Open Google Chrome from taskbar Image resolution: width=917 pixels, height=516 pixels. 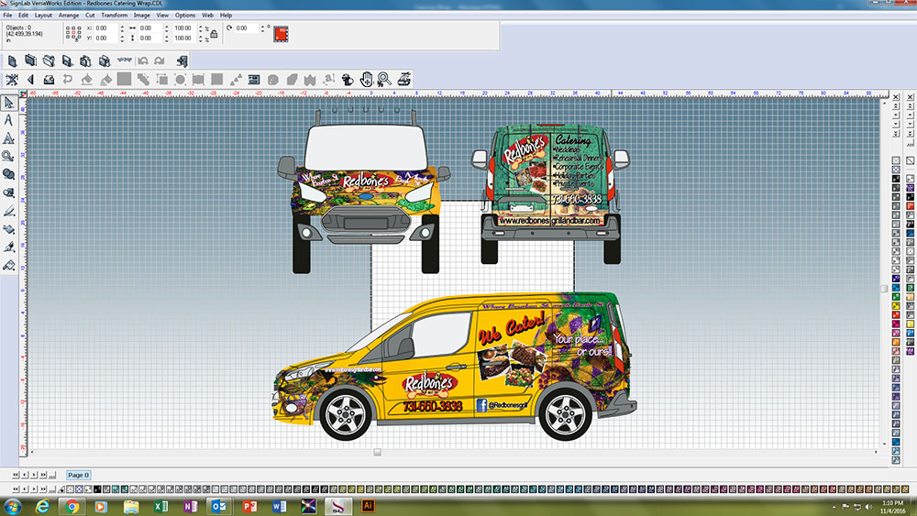pyautogui.click(x=72, y=507)
